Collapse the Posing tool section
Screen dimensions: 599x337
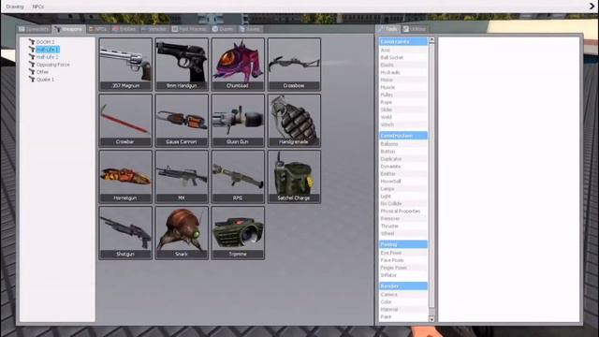coord(403,244)
